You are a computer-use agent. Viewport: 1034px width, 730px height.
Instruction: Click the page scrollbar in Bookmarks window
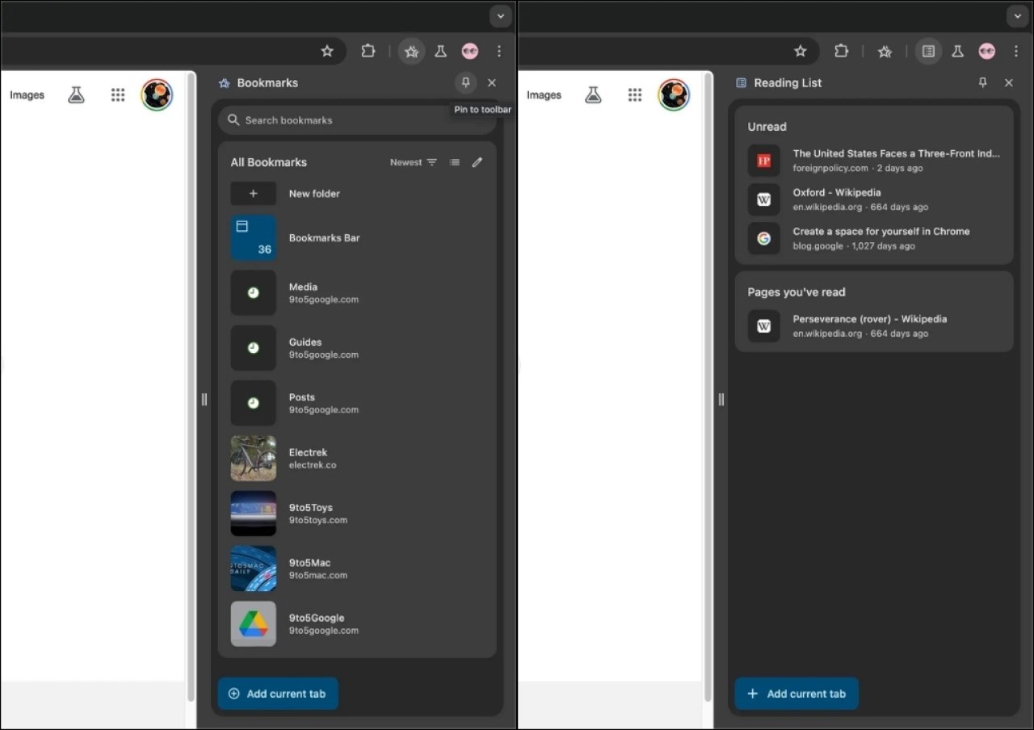(x=191, y=388)
